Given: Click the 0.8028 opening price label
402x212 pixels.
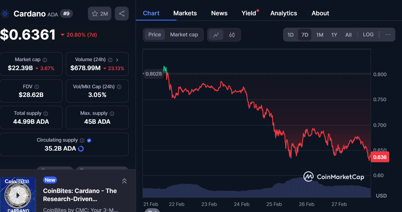Looking at the screenshot, I should (x=154, y=74).
